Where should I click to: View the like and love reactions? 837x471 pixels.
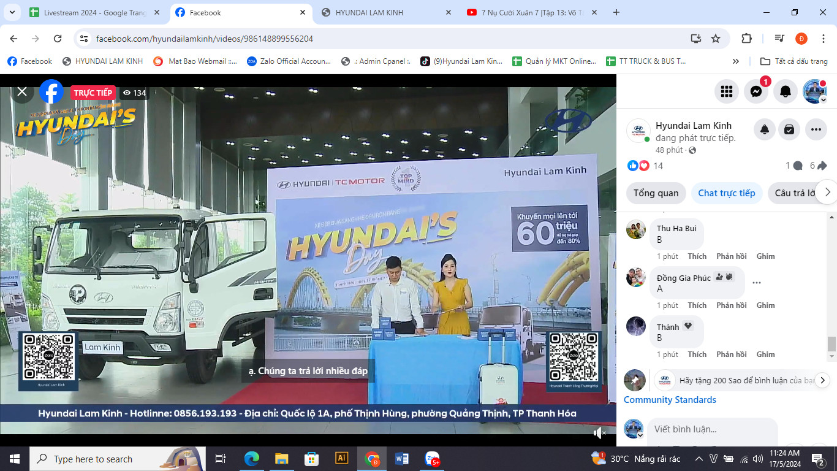click(x=638, y=166)
